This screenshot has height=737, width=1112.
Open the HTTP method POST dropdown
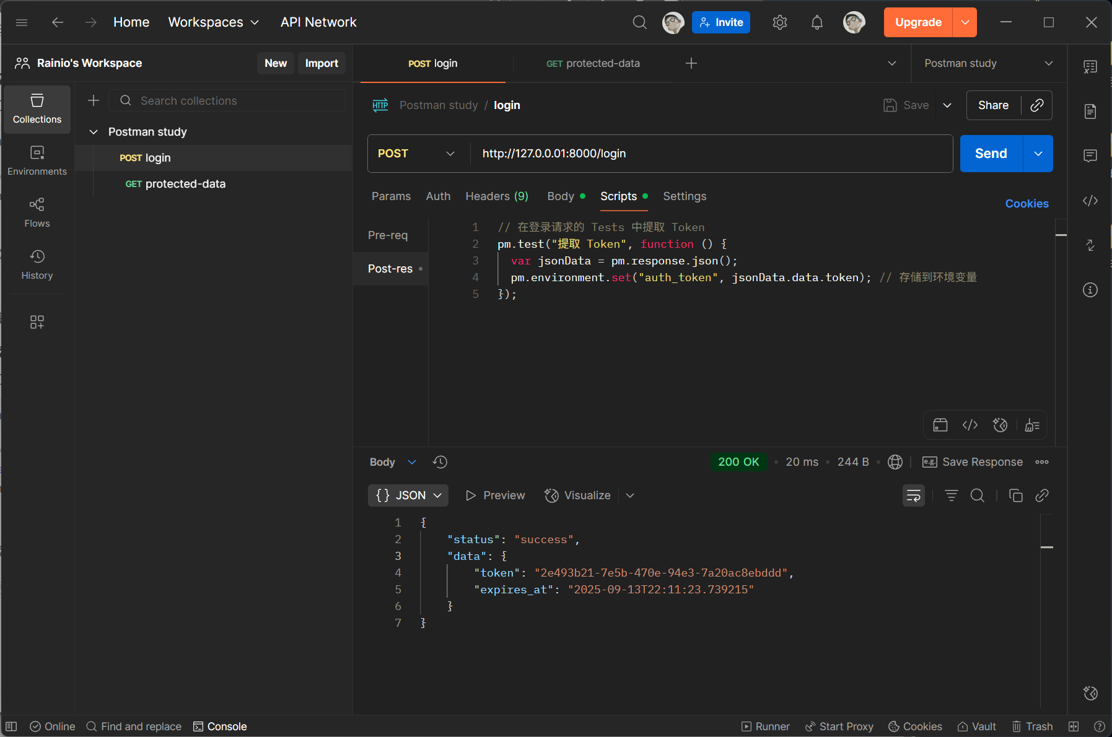(416, 154)
